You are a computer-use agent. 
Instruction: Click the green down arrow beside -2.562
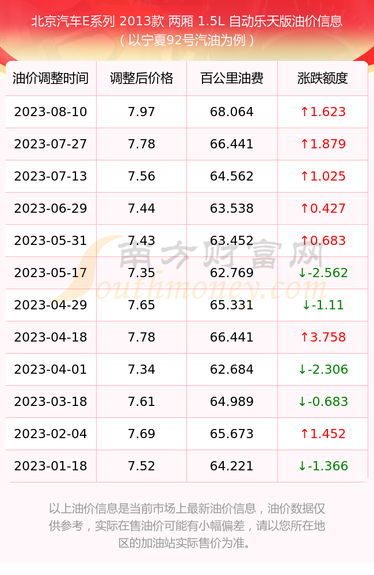point(302,273)
